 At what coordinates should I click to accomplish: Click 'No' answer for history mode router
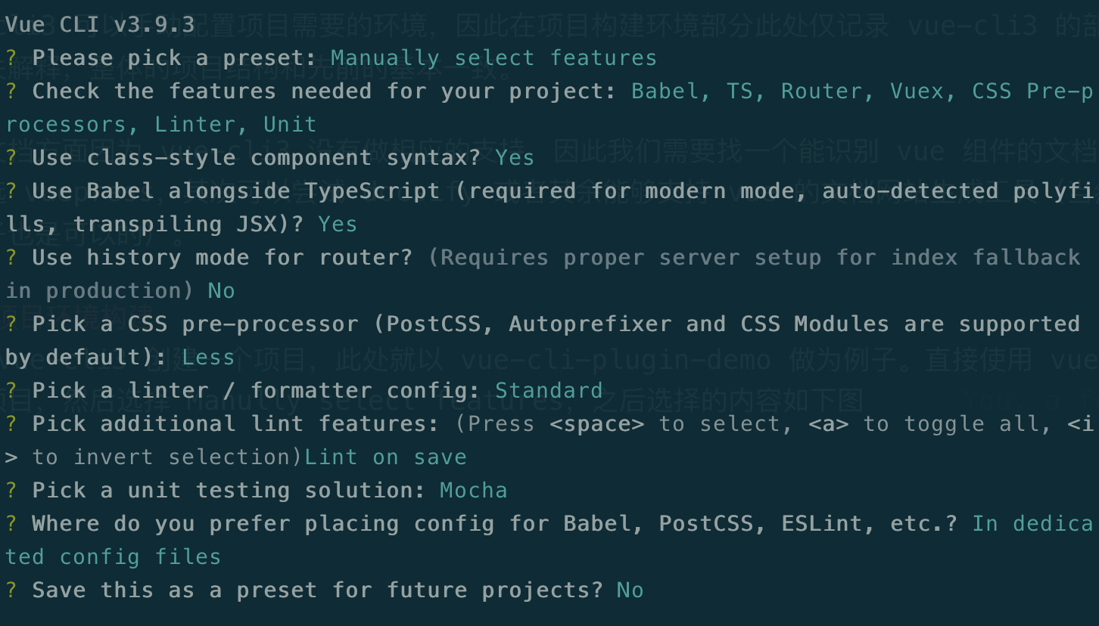click(221, 291)
